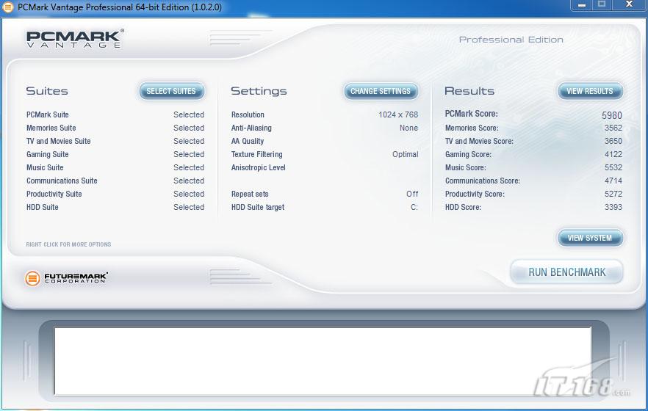This screenshot has width=648, height=411.
Task: Click the empty white output box
Action: (x=323, y=361)
